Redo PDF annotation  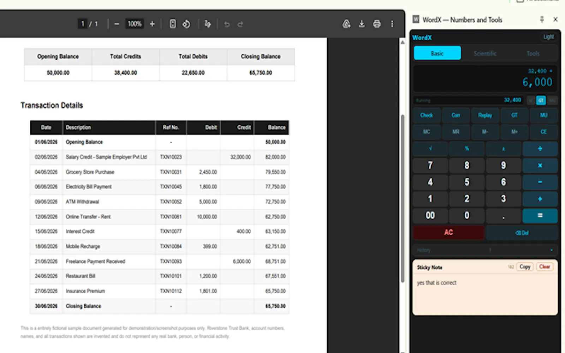point(240,24)
